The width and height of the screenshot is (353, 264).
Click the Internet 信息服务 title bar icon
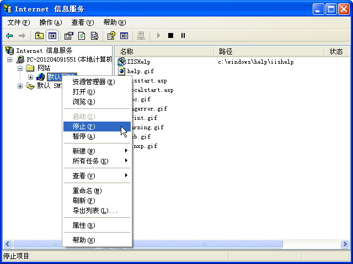click(x=7, y=9)
